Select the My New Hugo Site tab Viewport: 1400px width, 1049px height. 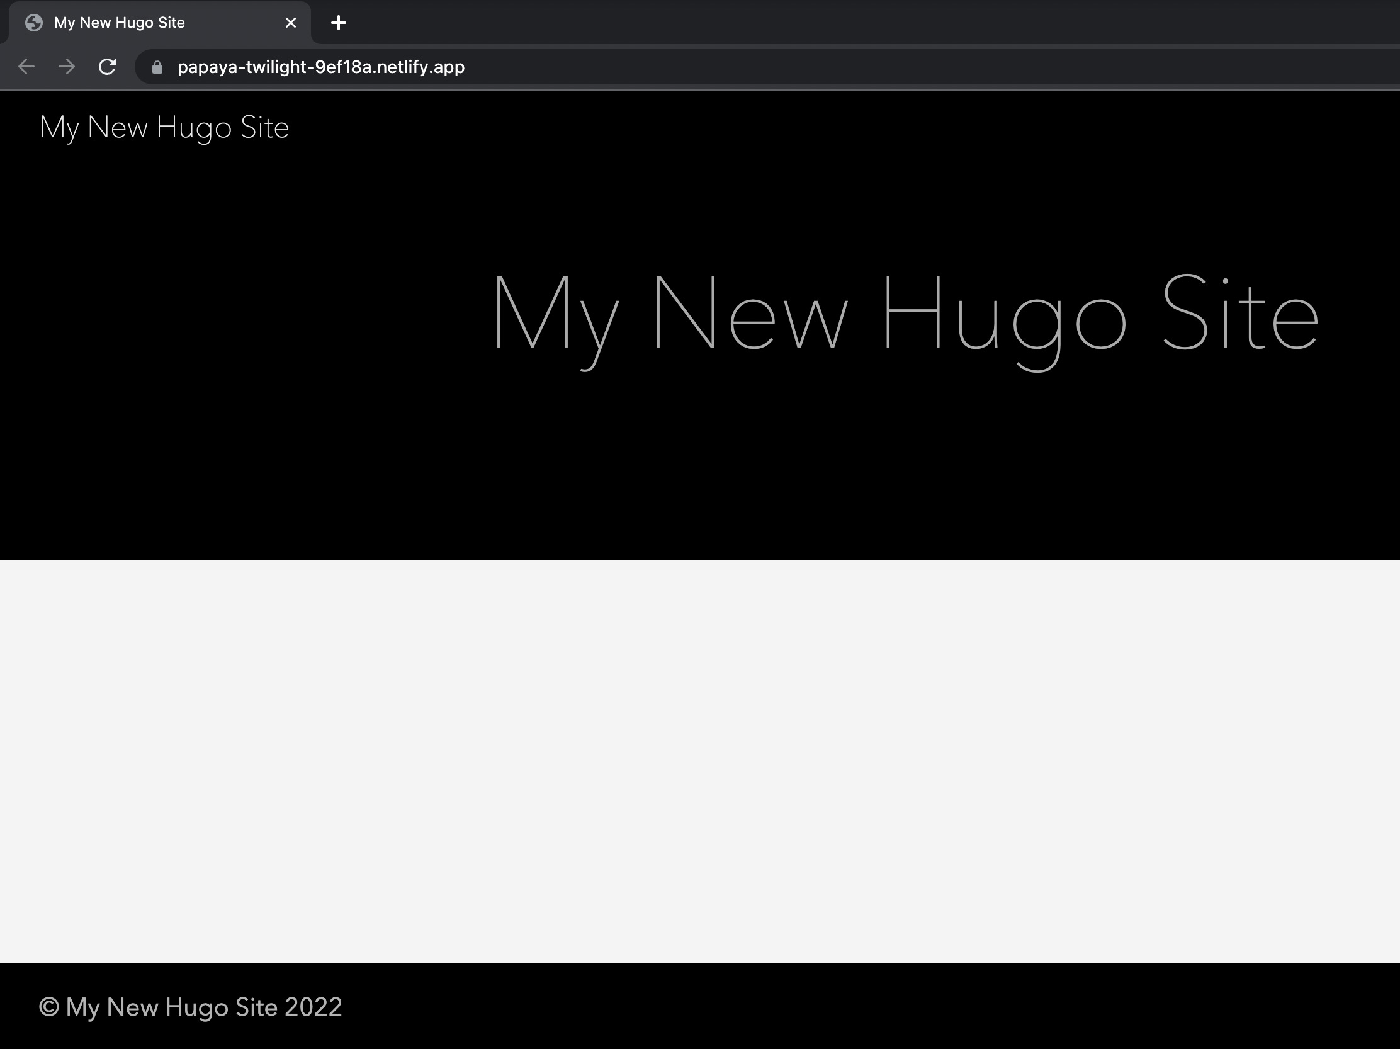click(x=120, y=23)
